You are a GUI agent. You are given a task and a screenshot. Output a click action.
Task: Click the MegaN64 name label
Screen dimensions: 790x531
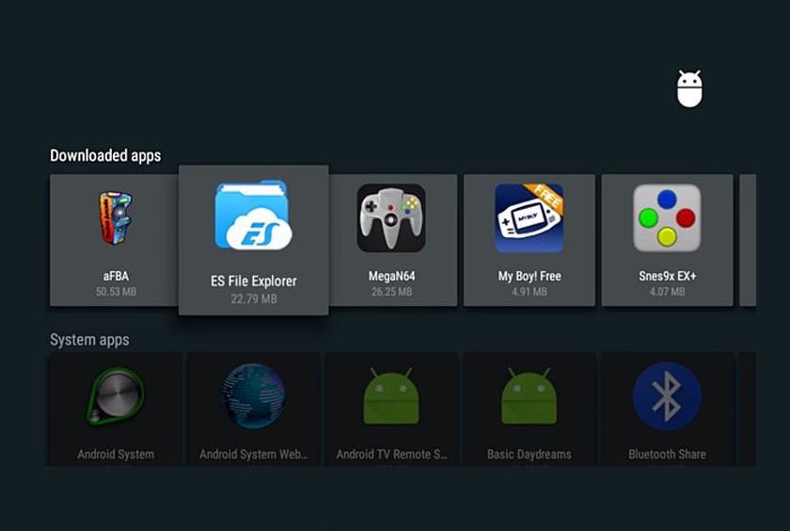coord(391,277)
